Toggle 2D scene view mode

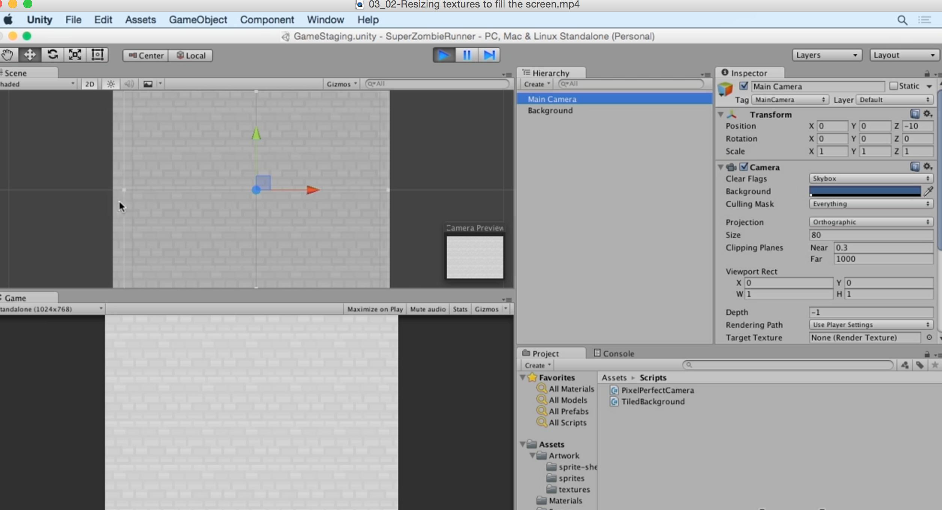pos(89,84)
